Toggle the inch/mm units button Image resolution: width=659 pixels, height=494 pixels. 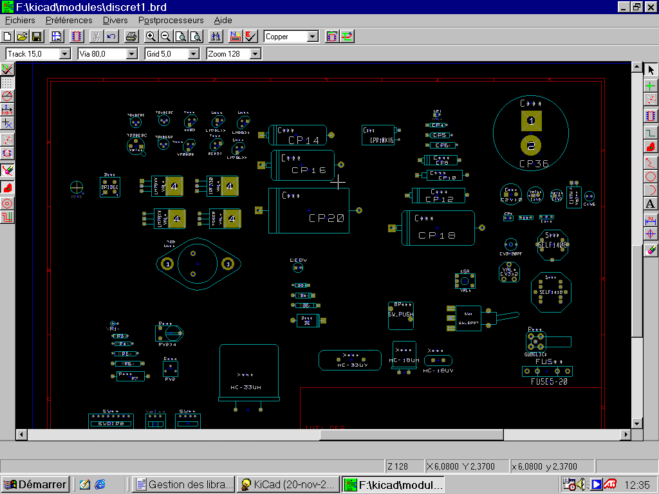coord(7,109)
